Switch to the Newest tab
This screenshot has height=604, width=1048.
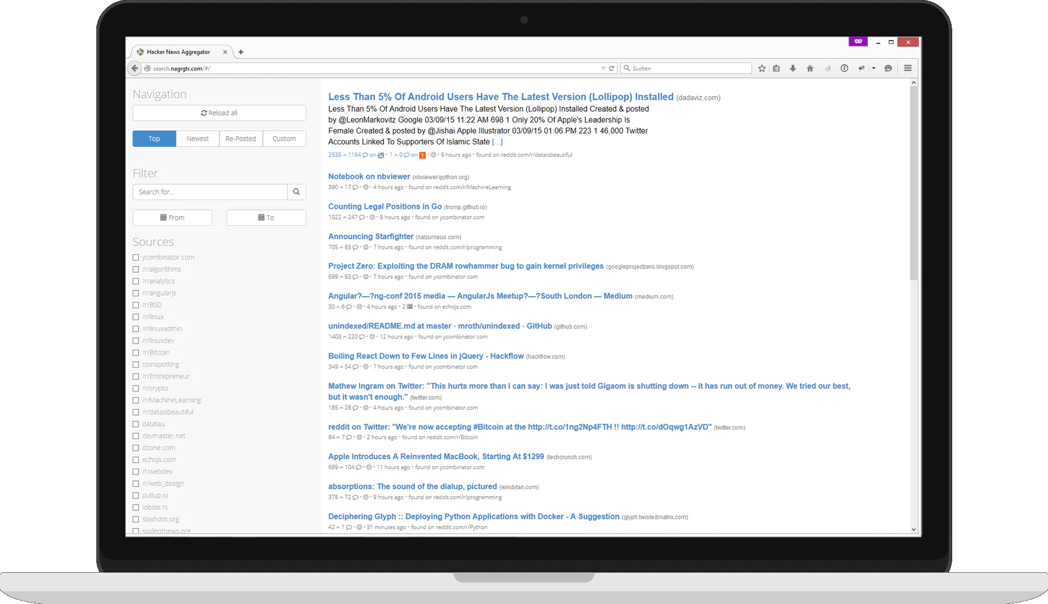(197, 139)
